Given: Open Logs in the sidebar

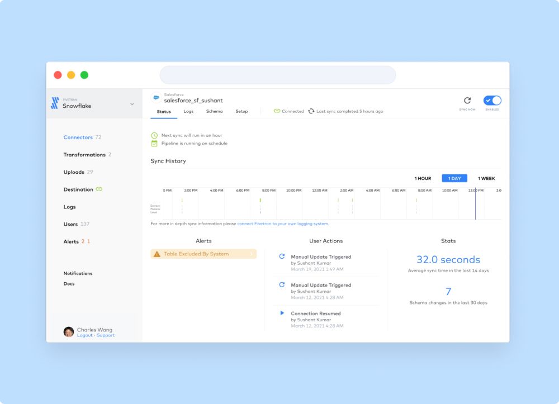Looking at the screenshot, I should [x=69, y=207].
